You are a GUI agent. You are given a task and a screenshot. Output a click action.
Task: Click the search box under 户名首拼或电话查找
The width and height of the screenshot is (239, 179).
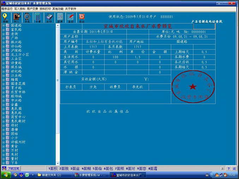[204, 26]
